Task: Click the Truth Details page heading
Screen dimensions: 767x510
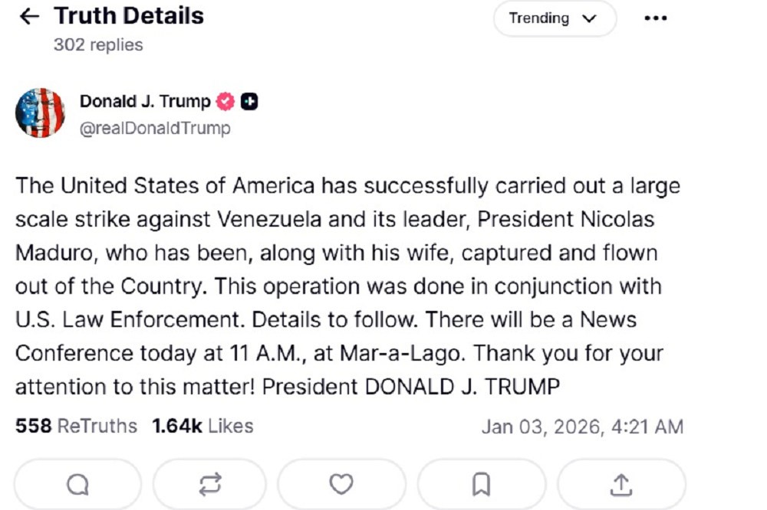Action: pyautogui.click(x=129, y=16)
